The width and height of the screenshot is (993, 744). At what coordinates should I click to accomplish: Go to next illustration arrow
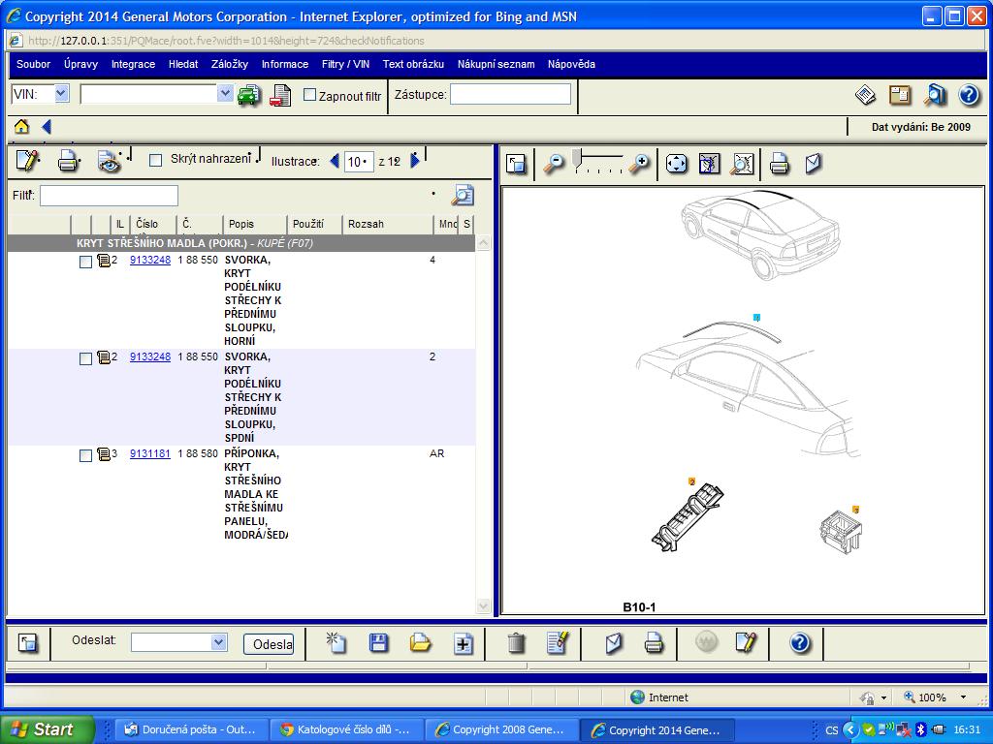click(x=415, y=161)
